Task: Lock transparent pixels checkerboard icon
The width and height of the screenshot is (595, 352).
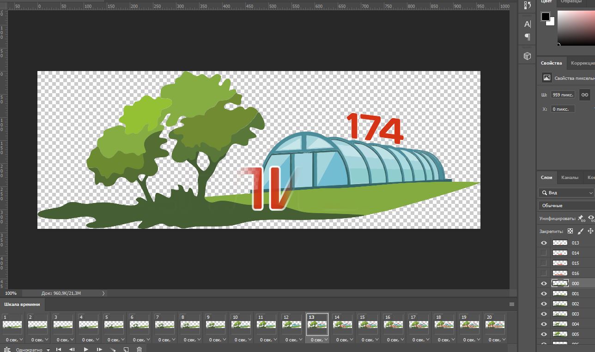Action: pyautogui.click(x=571, y=231)
